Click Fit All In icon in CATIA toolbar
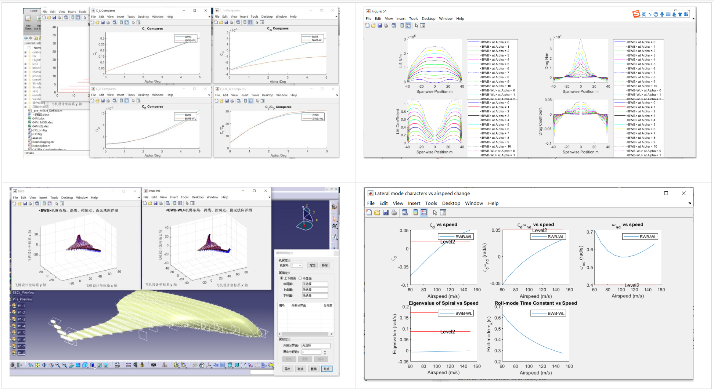Viewport: 714px width, 390px height. click(37, 365)
